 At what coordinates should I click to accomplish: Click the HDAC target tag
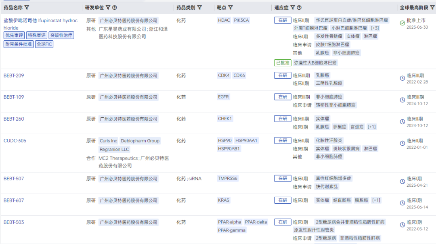point(224,20)
